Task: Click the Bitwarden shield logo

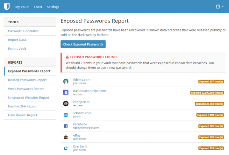Action: [7, 7]
